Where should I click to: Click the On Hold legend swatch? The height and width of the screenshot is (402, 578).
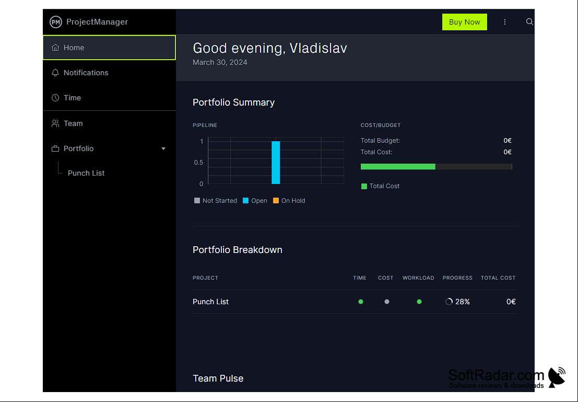[276, 200]
